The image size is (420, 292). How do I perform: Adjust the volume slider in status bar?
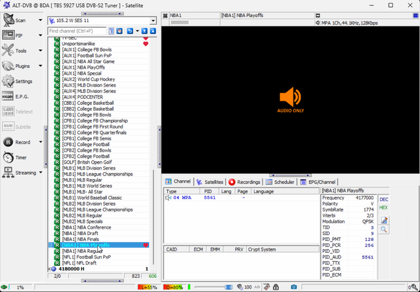tap(214, 287)
